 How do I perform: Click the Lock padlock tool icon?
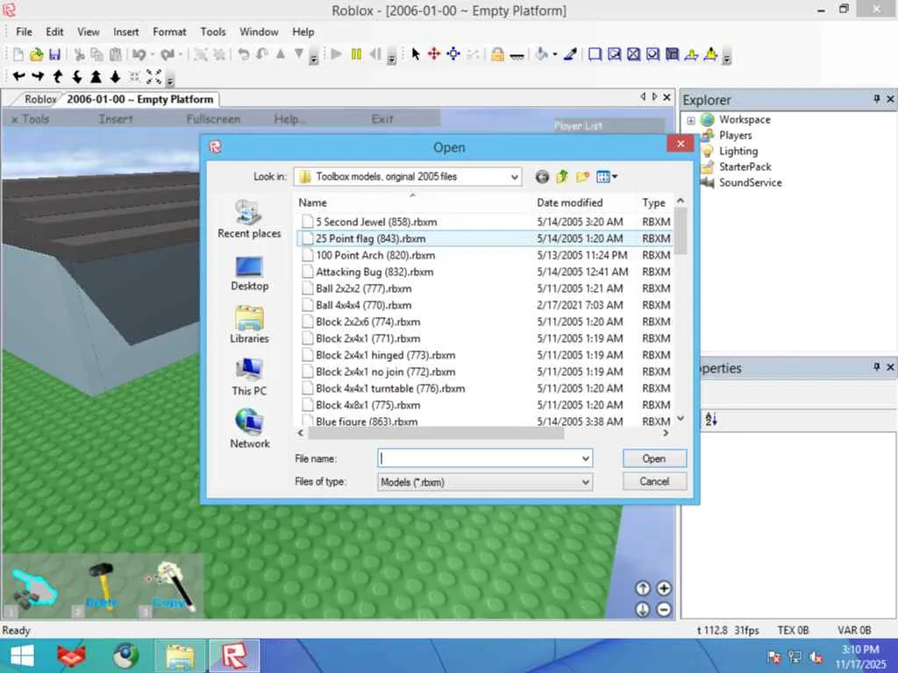[498, 54]
